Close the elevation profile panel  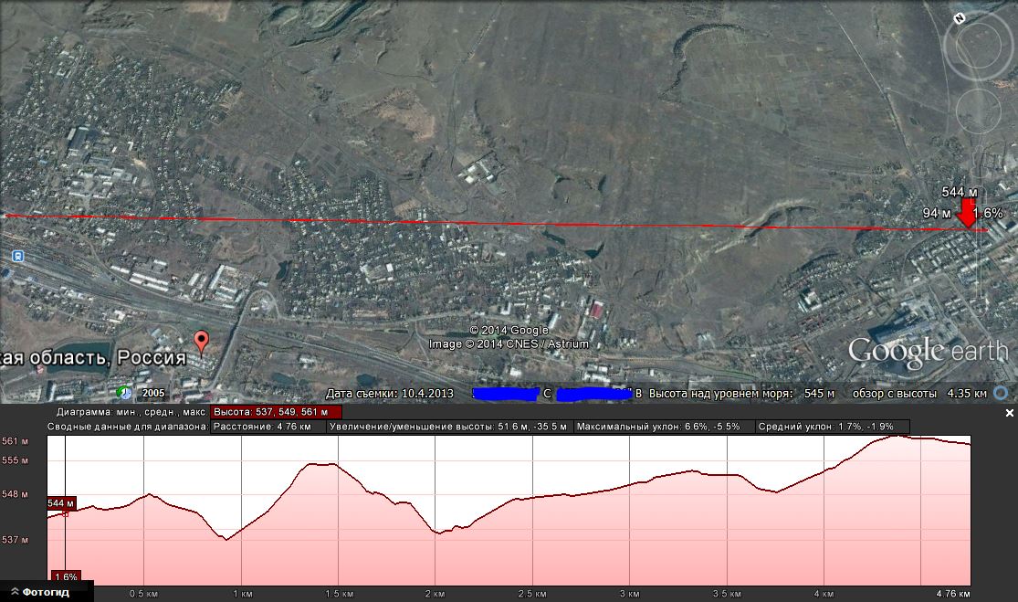click(1010, 413)
